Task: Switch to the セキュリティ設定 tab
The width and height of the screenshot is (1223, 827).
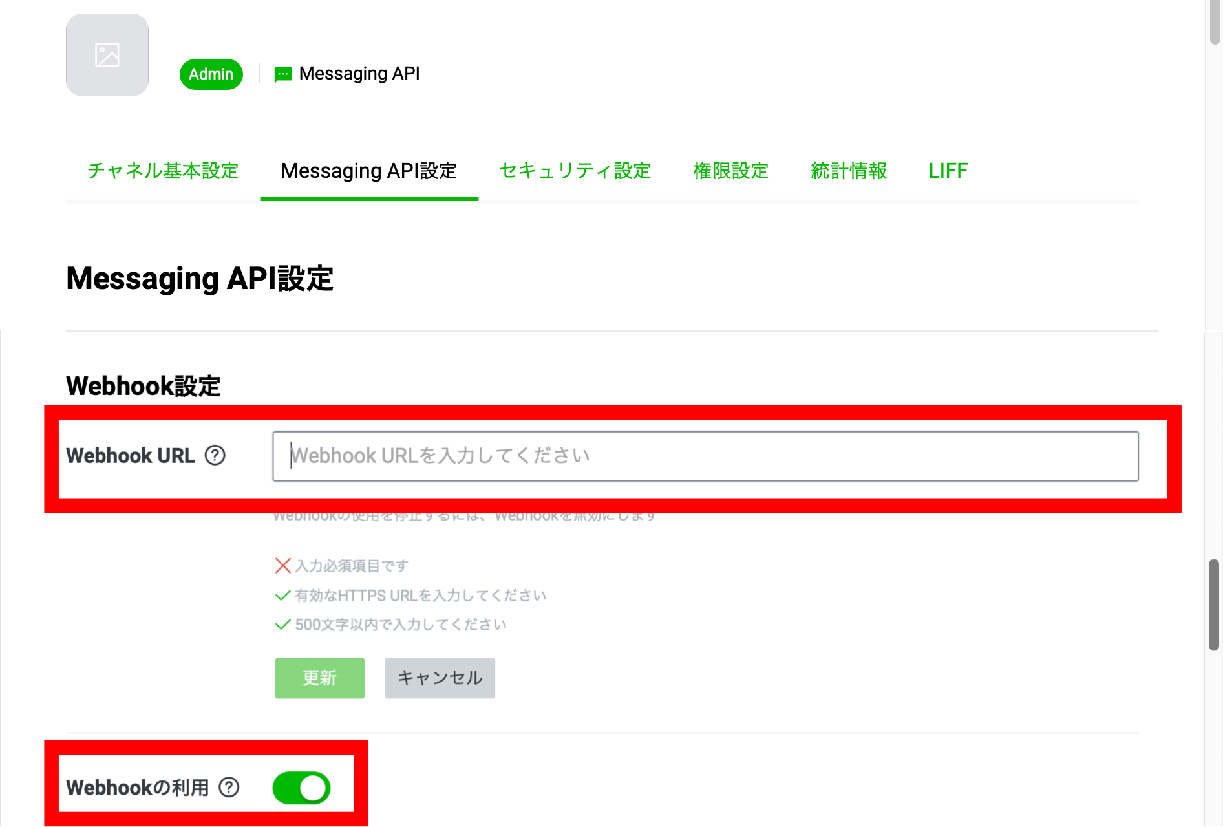Action: tap(575, 171)
